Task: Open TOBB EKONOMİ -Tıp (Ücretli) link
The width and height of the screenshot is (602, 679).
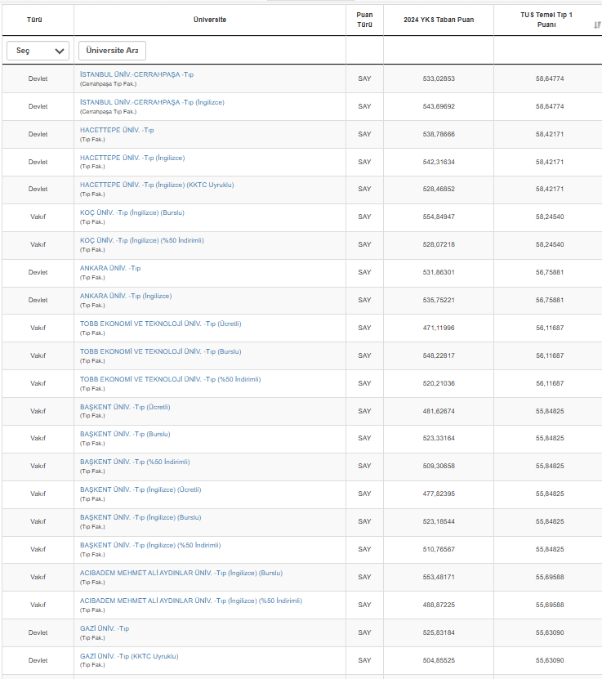Action: point(161,324)
